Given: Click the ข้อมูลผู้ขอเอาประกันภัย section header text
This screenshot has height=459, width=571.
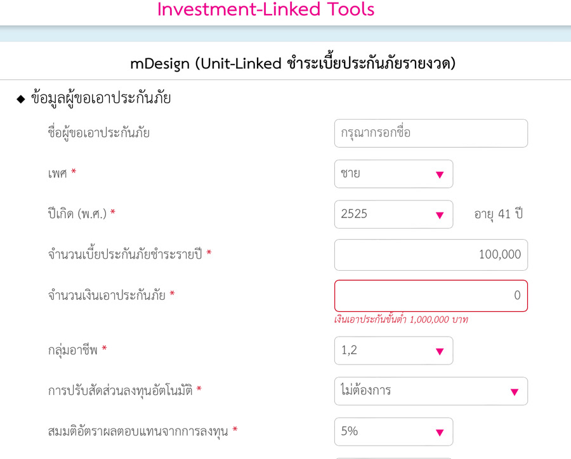Looking at the screenshot, I should (101, 98).
